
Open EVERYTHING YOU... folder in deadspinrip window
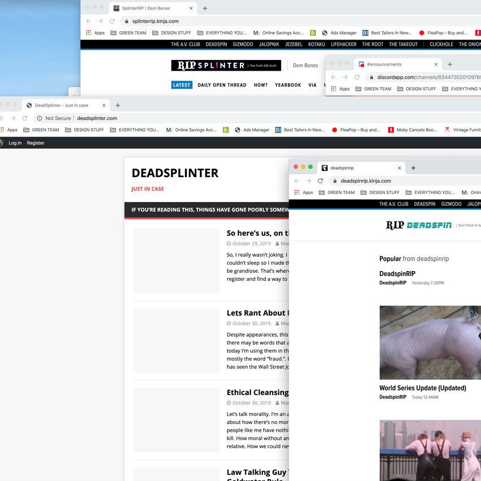point(430,192)
